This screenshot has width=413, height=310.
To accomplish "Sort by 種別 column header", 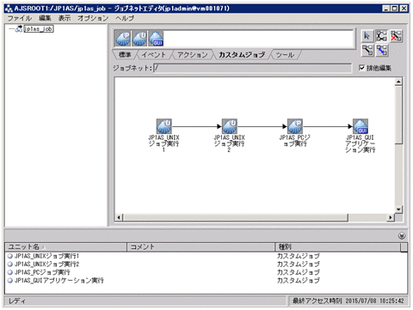I will [338, 246].
